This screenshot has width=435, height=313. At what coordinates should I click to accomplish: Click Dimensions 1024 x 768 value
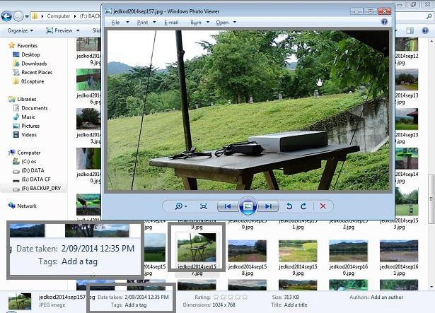(x=224, y=305)
